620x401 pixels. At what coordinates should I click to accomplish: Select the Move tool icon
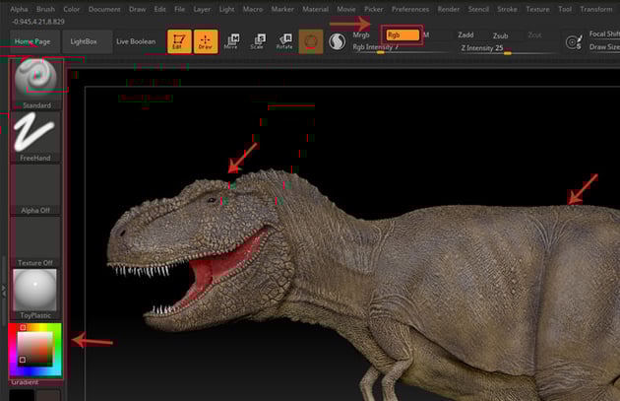(x=231, y=41)
